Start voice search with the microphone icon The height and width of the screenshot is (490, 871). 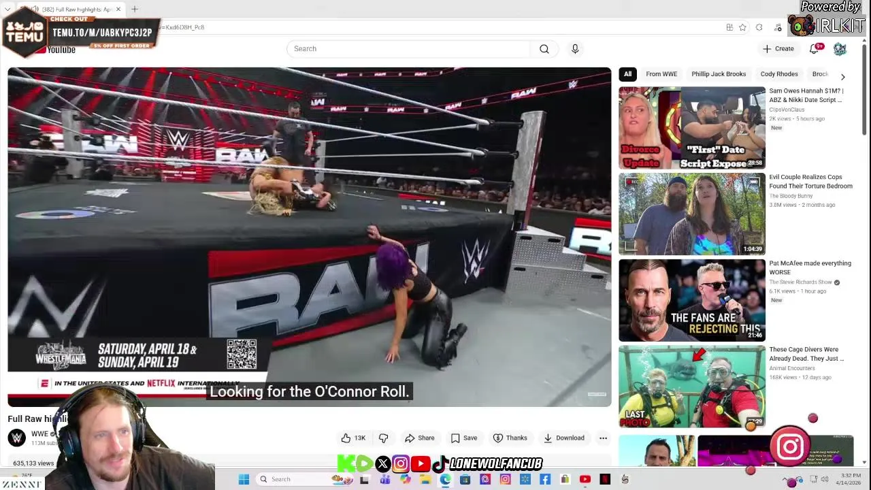click(x=575, y=49)
